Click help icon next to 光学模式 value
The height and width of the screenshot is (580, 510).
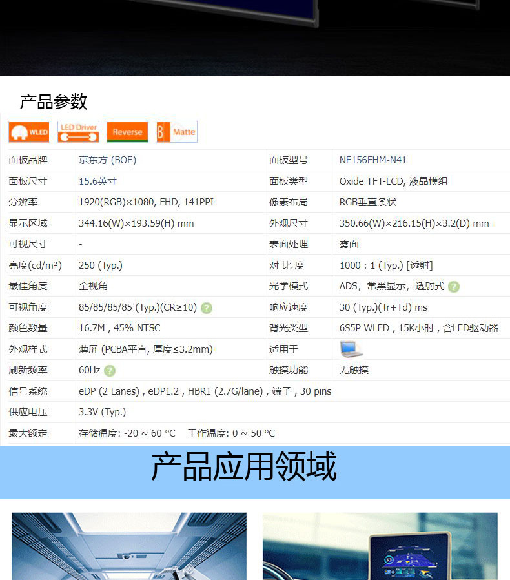click(x=454, y=287)
